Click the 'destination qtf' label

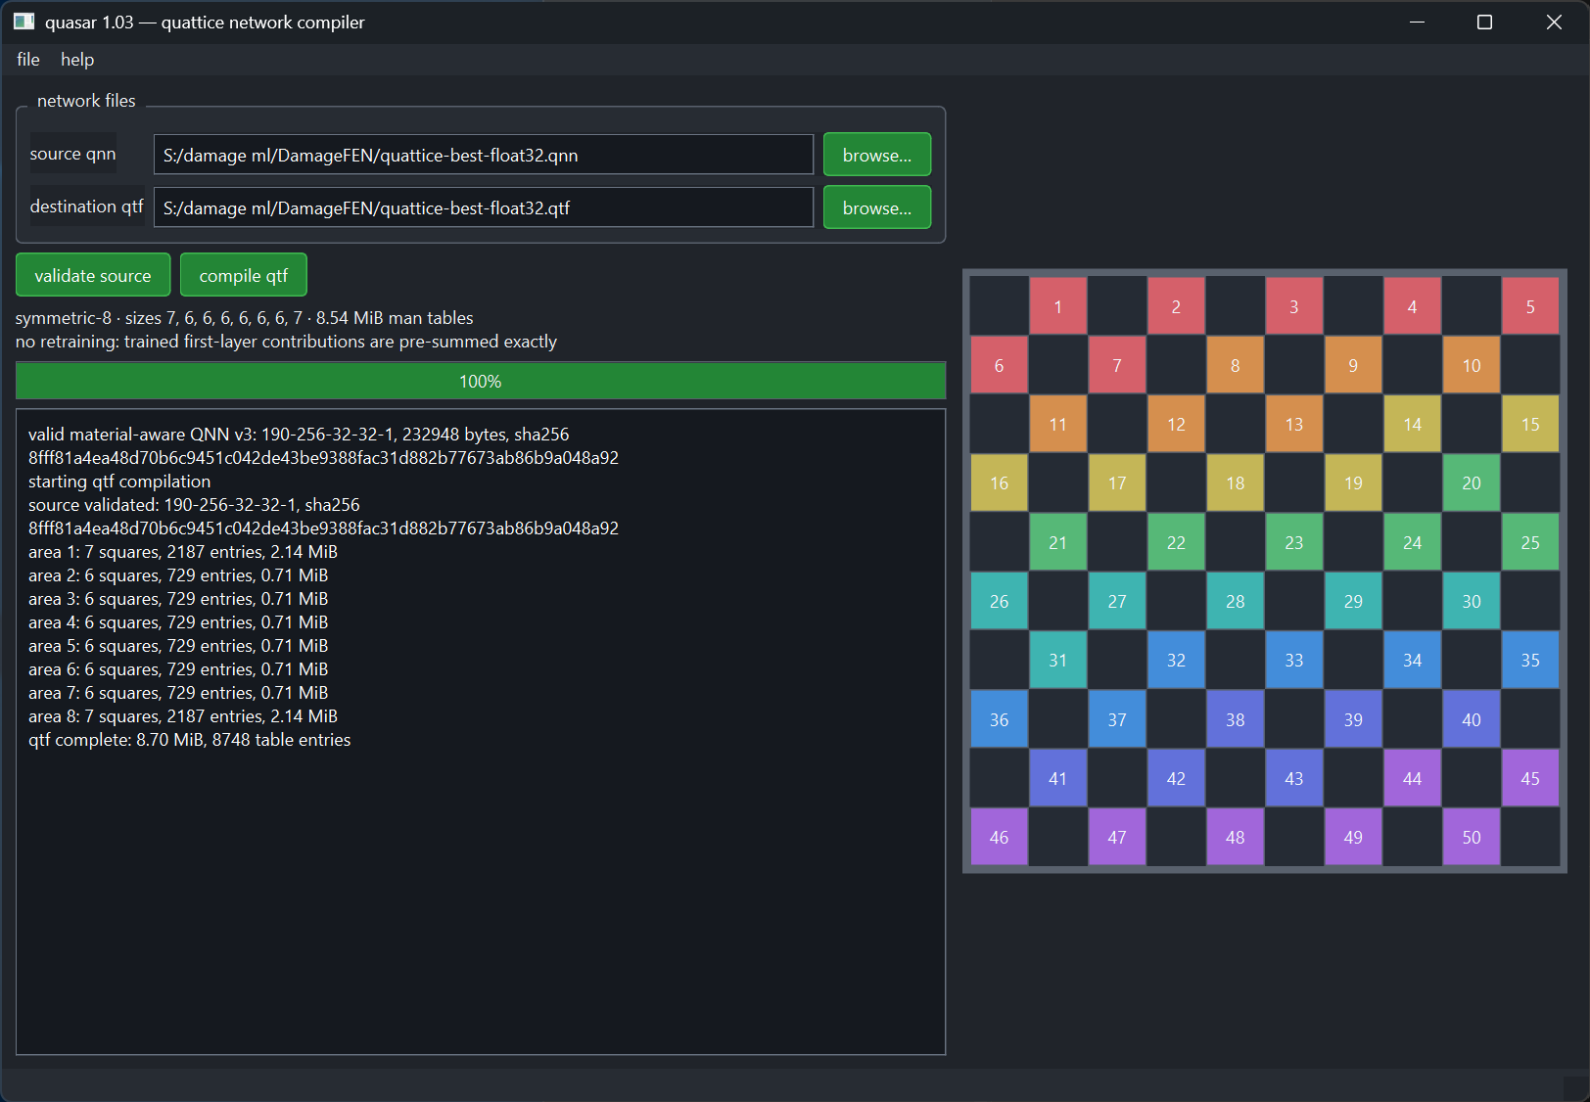coord(86,207)
